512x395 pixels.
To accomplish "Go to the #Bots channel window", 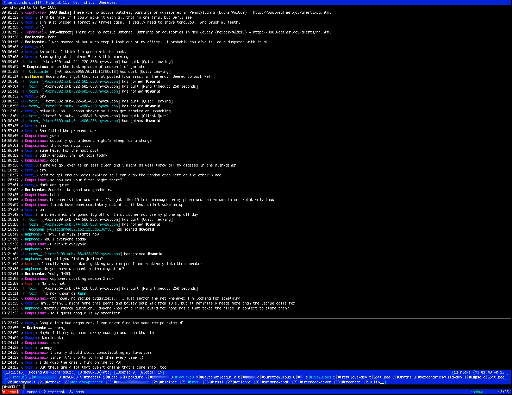I will [112, 377].
